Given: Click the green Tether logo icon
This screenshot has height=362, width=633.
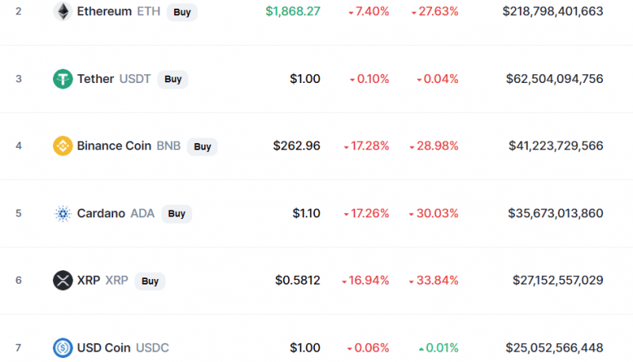Looking at the screenshot, I should (x=63, y=78).
